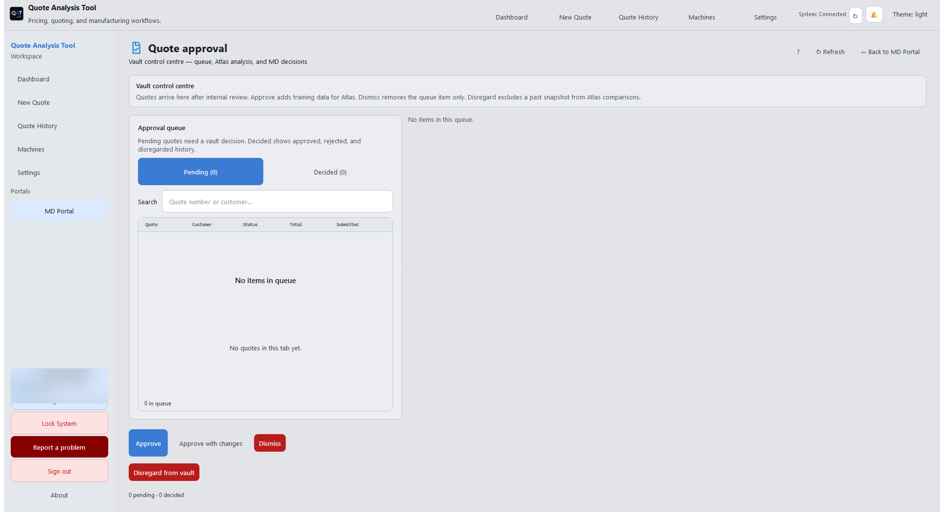Select Machines in the sidebar
Viewport: 944px width, 516px height.
59,150
